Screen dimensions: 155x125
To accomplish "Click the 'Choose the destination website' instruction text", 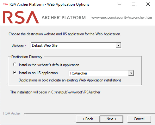I will [x=65, y=34].
